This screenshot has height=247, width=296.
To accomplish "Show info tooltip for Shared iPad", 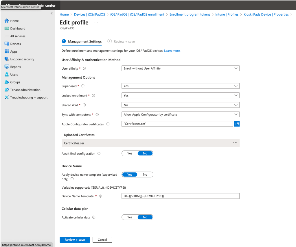I will tap(84, 105).
